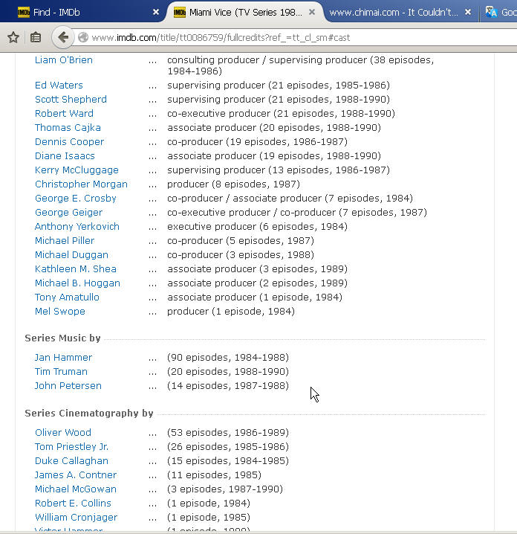This screenshot has height=534, width=517.
Task: Click the bookmark star icon
Action: click(13, 37)
